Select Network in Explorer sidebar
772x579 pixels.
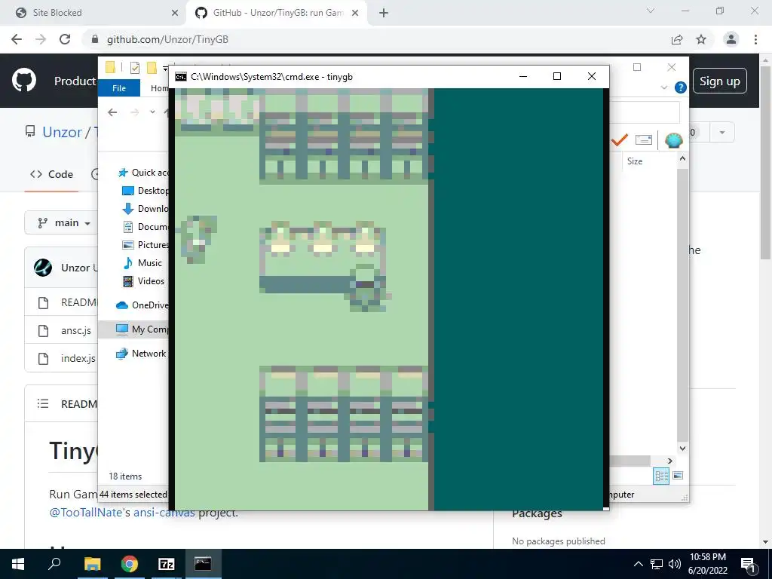coord(141,354)
